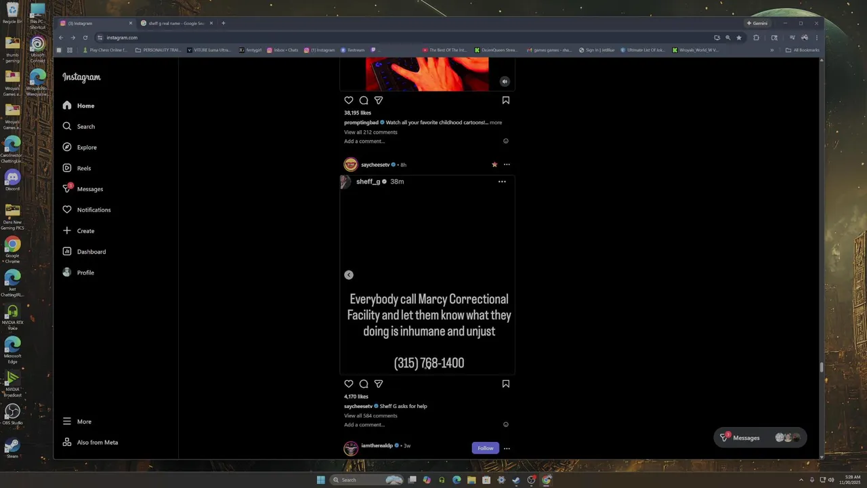Expand promptingbad caption with more
Screen dimensions: 867x488
pos(496,123)
